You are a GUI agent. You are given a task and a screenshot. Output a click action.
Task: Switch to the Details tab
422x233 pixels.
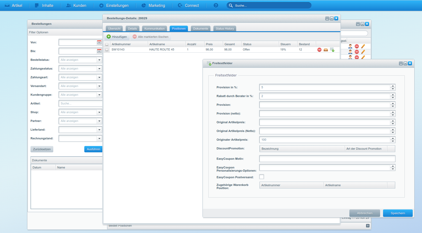click(133, 29)
